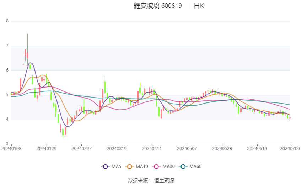
Task: Click the MA5 legend text label
Action: point(116,167)
